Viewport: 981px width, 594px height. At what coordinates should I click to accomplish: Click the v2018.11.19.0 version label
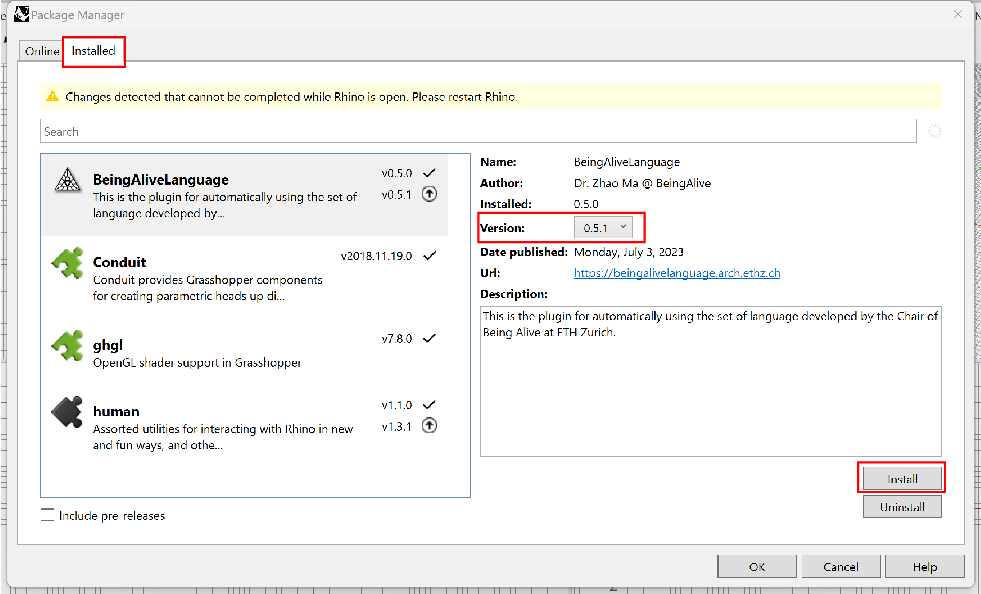(x=376, y=256)
